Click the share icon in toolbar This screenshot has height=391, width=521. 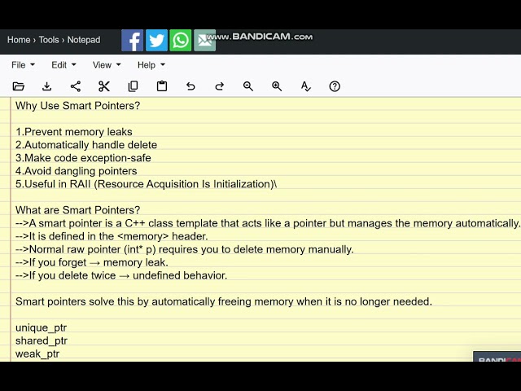[x=76, y=86]
